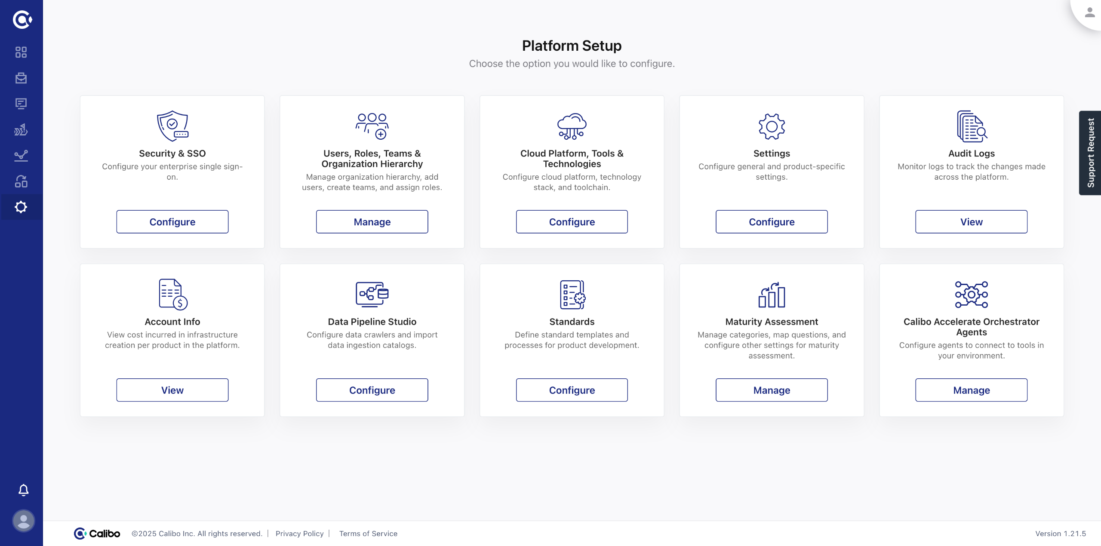Click the Audit Logs document icon
This screenshot has height=546, width=1101.
(971, 126)
